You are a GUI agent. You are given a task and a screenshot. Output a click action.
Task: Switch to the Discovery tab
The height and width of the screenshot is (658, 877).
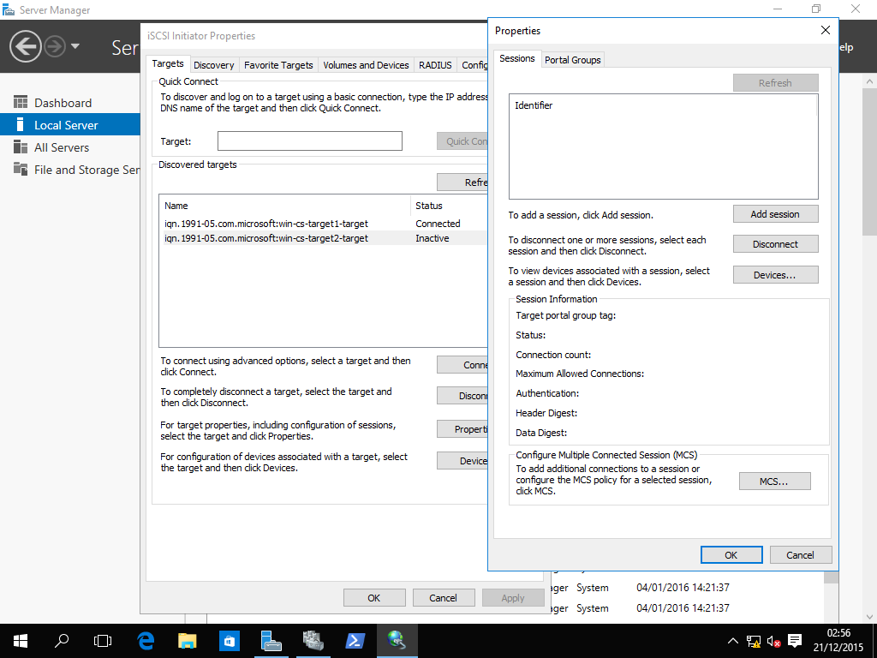click(214, 65)
